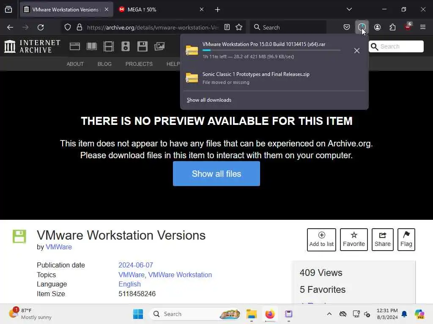Screen dimensions: 433x324
Task: Open the 2024-06-07 publication date link
Action: tap(136, 265)
